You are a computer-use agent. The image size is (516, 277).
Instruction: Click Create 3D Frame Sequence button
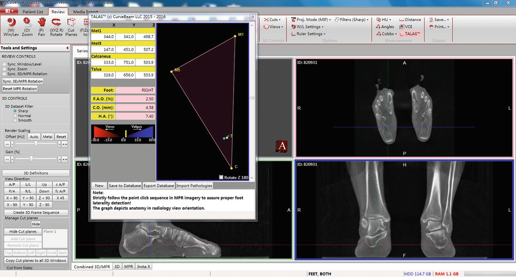(x=36, y=213)
